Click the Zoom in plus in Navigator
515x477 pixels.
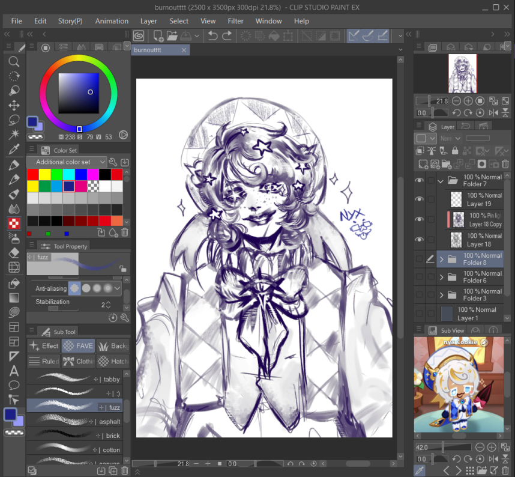(x=468, y=101)
